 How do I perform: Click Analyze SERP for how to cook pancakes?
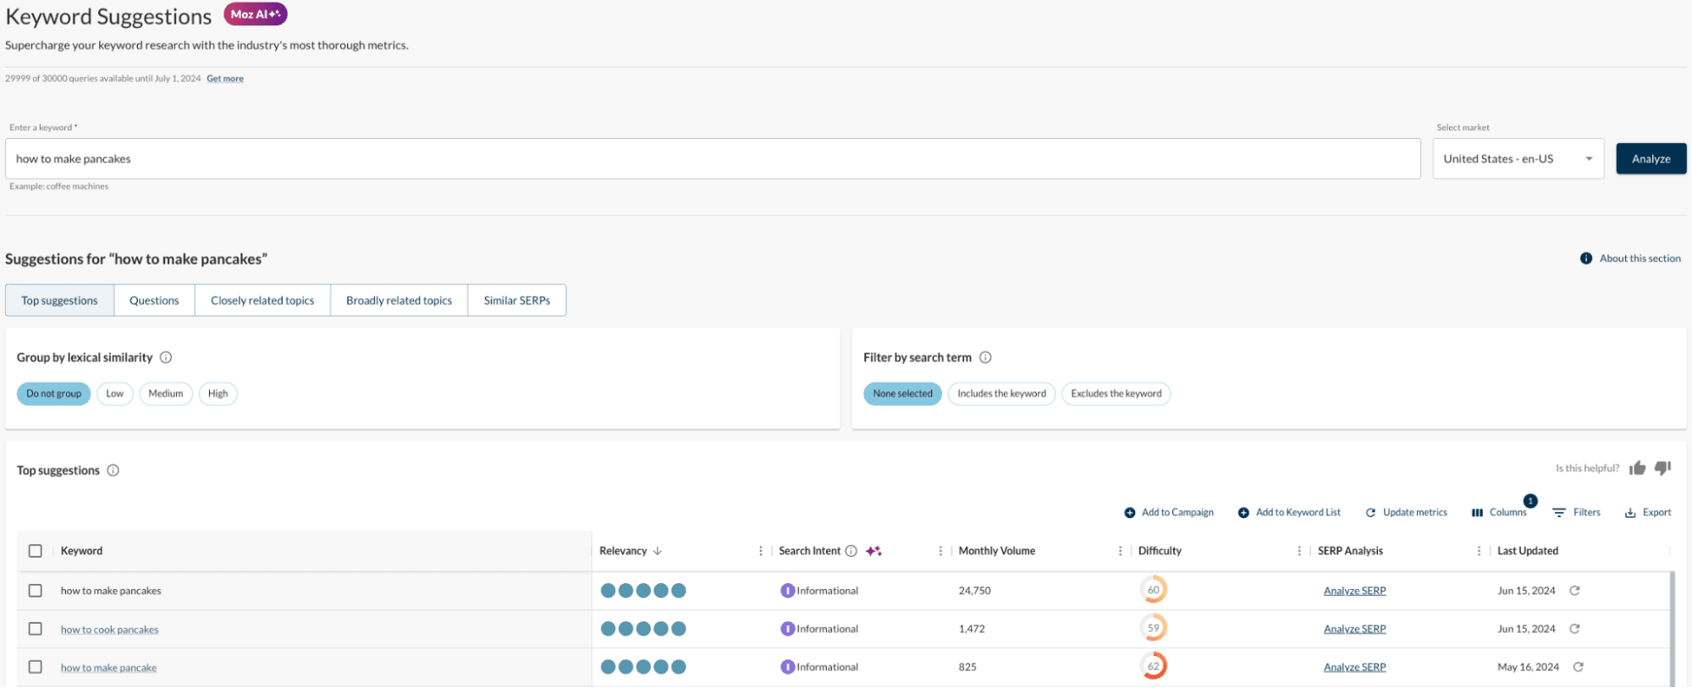tap(1354, 629)
